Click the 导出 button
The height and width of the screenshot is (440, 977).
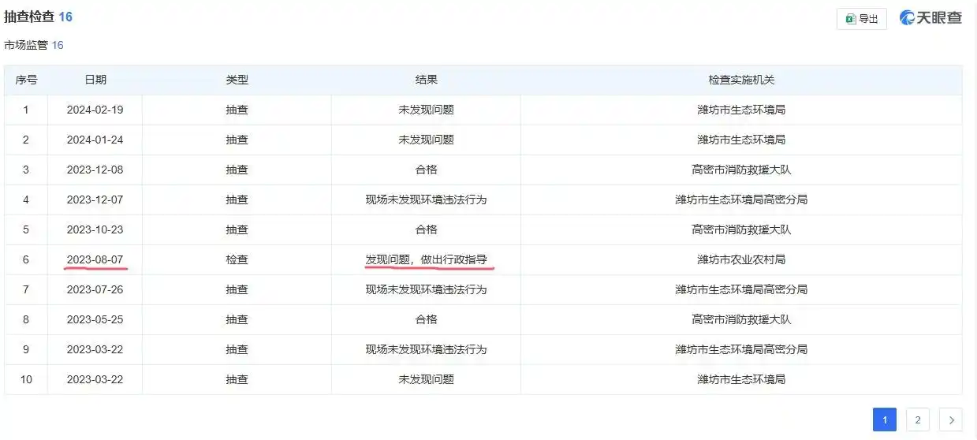click(x=862, y=19)
